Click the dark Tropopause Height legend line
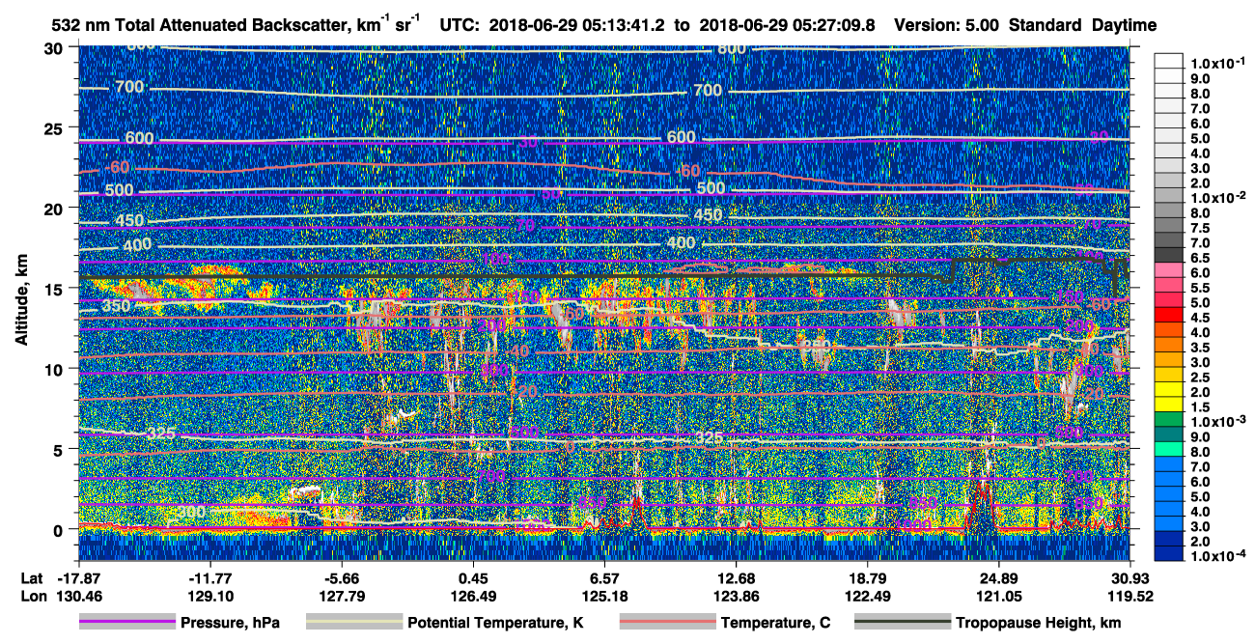 902,623
